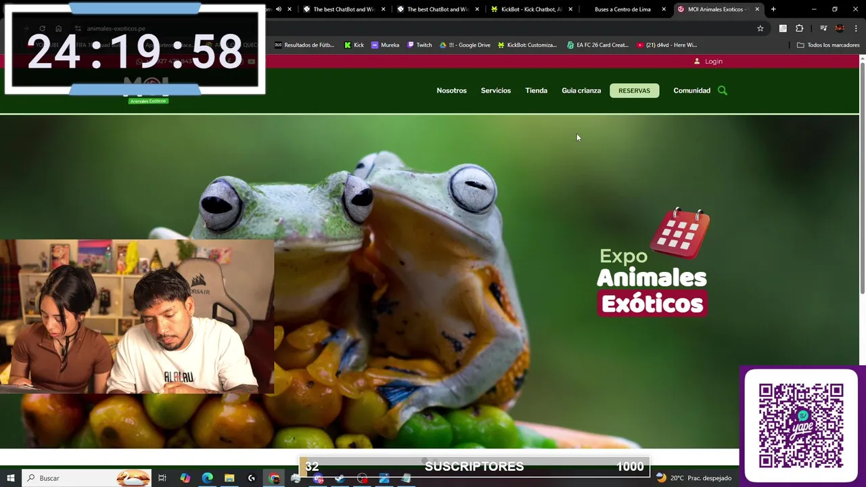
Task: Mute the tab with the speaker icon
Action: 278,9
